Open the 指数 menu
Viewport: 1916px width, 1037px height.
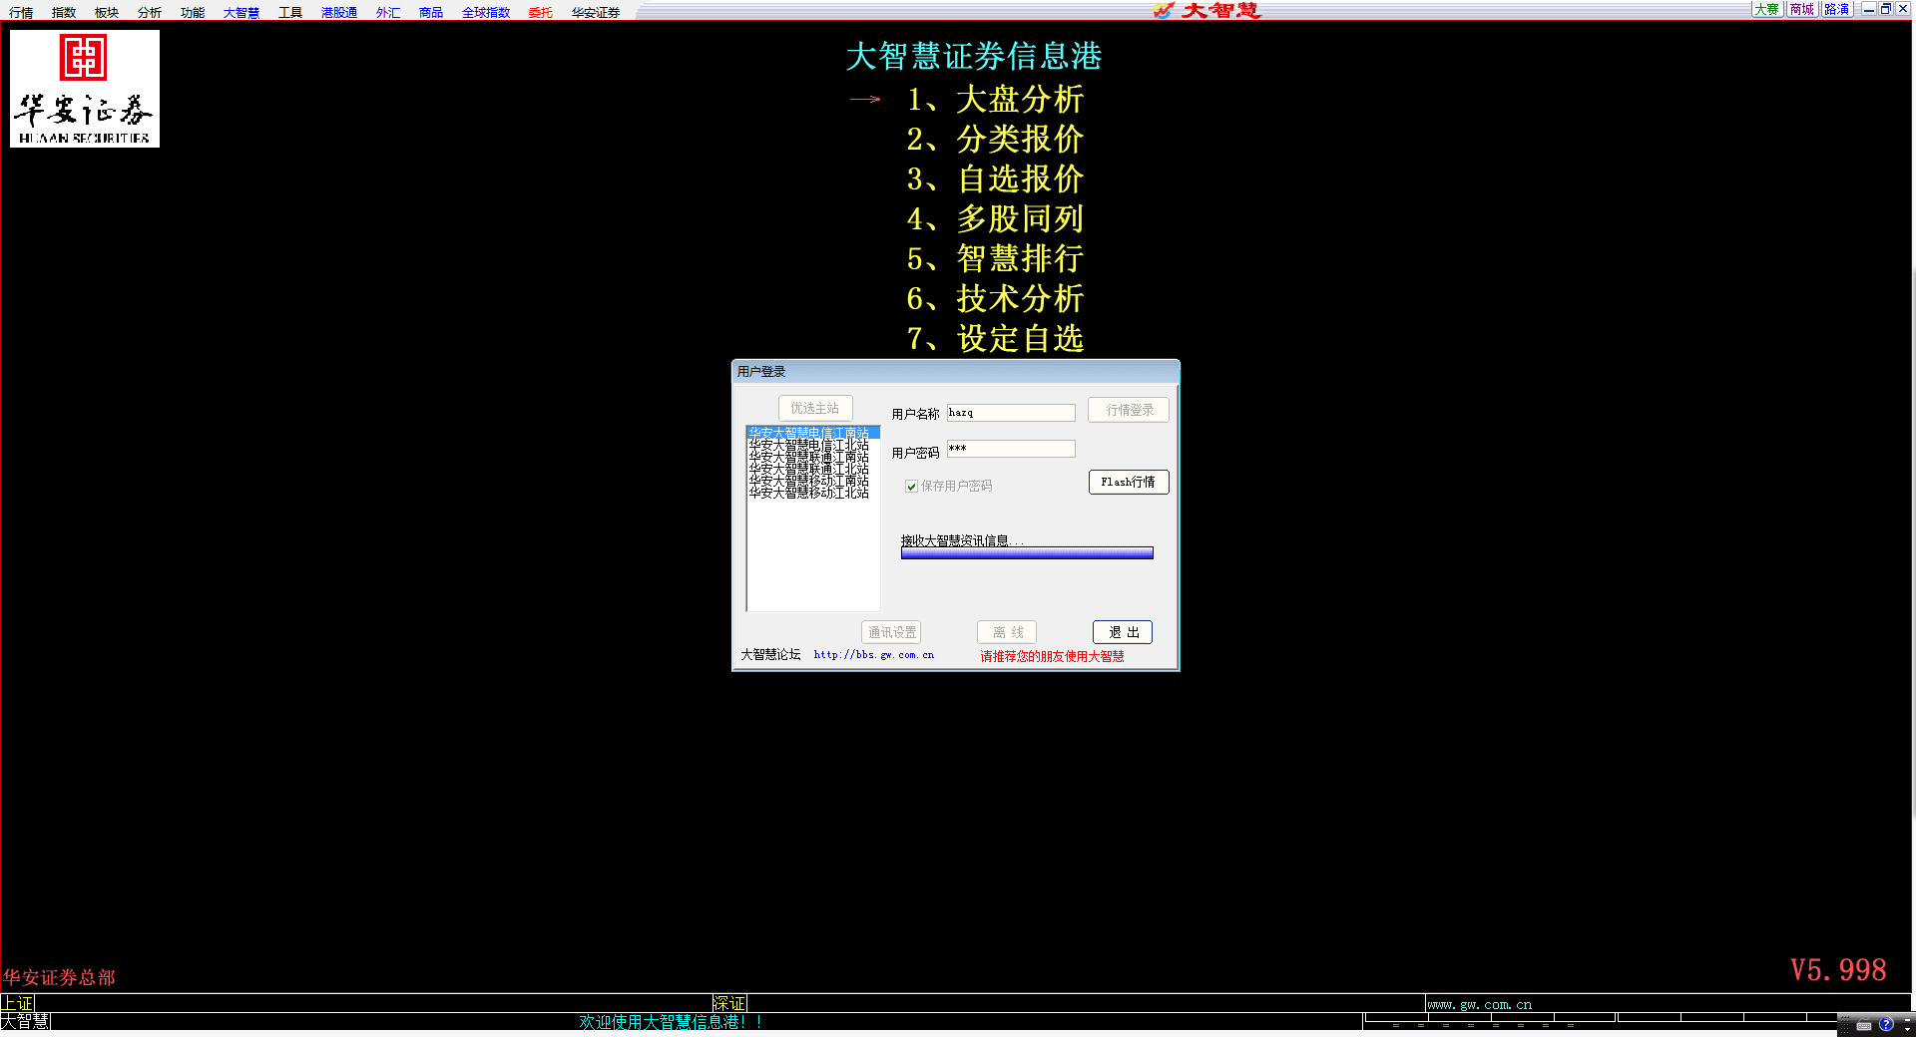point(64,12)
